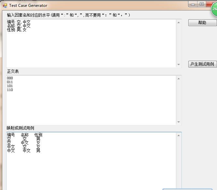Click the Test Case Generator title bar icon
This screenshot has height=190, width=217.
[5, 6]
